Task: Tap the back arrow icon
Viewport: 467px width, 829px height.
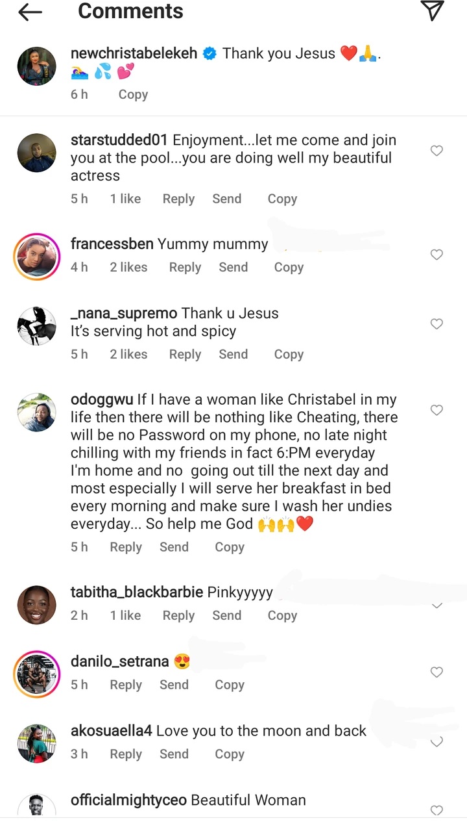Action: click(x=30, y=12)
